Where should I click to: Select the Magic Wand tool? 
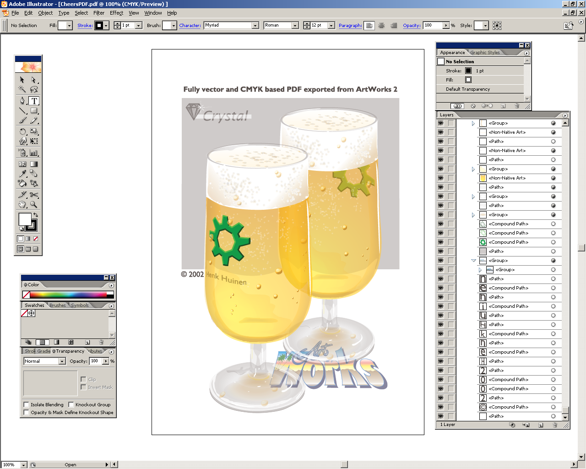pyautogui.click(x=22, y=89)
